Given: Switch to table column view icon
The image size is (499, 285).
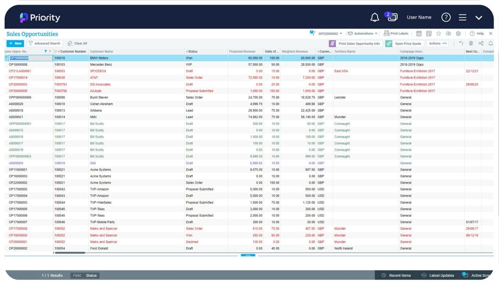Looking at the screenshot, I should tap(419, 34).
